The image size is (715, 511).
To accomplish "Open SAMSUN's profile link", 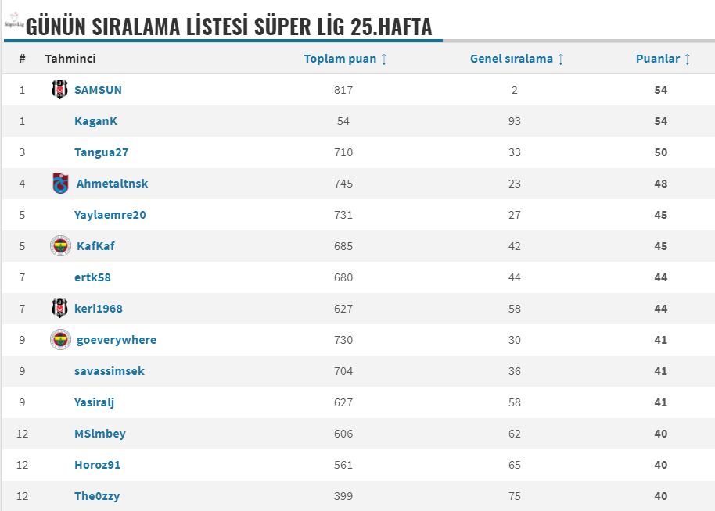I will click(x=98, y=90).
